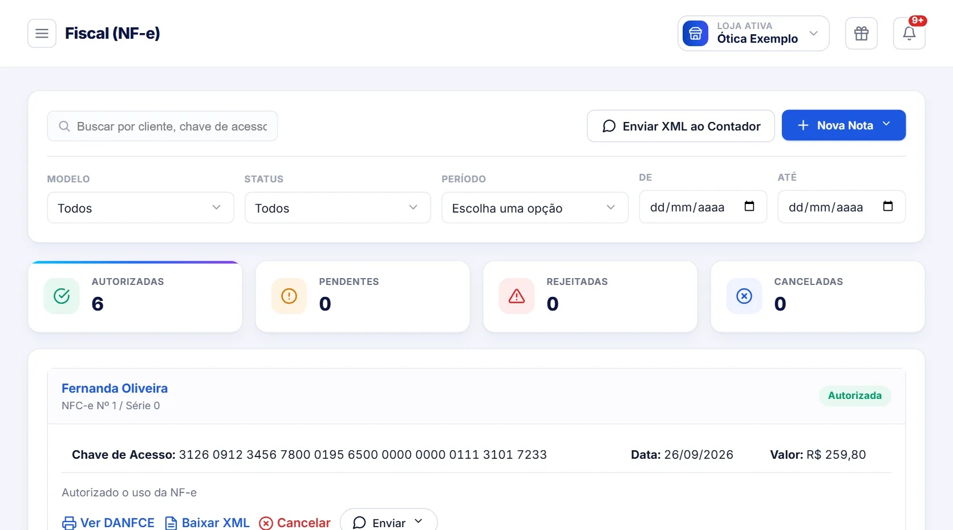The width and height of the screenshot is (953, 530).
Task: Expand the Loja Ativa store selector
Action: [753, 34]
